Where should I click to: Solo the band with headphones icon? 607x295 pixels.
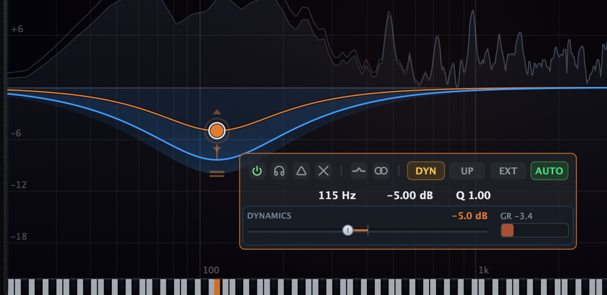click(x=279, y=171)
